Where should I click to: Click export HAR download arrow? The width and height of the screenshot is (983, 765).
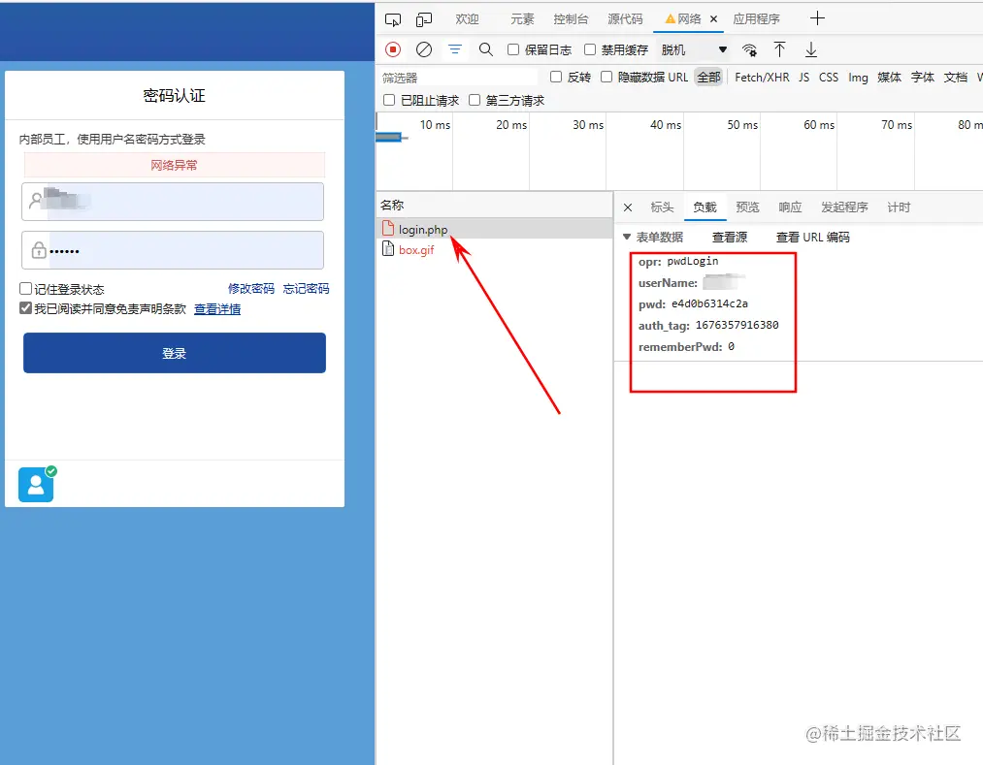point(810,49)
